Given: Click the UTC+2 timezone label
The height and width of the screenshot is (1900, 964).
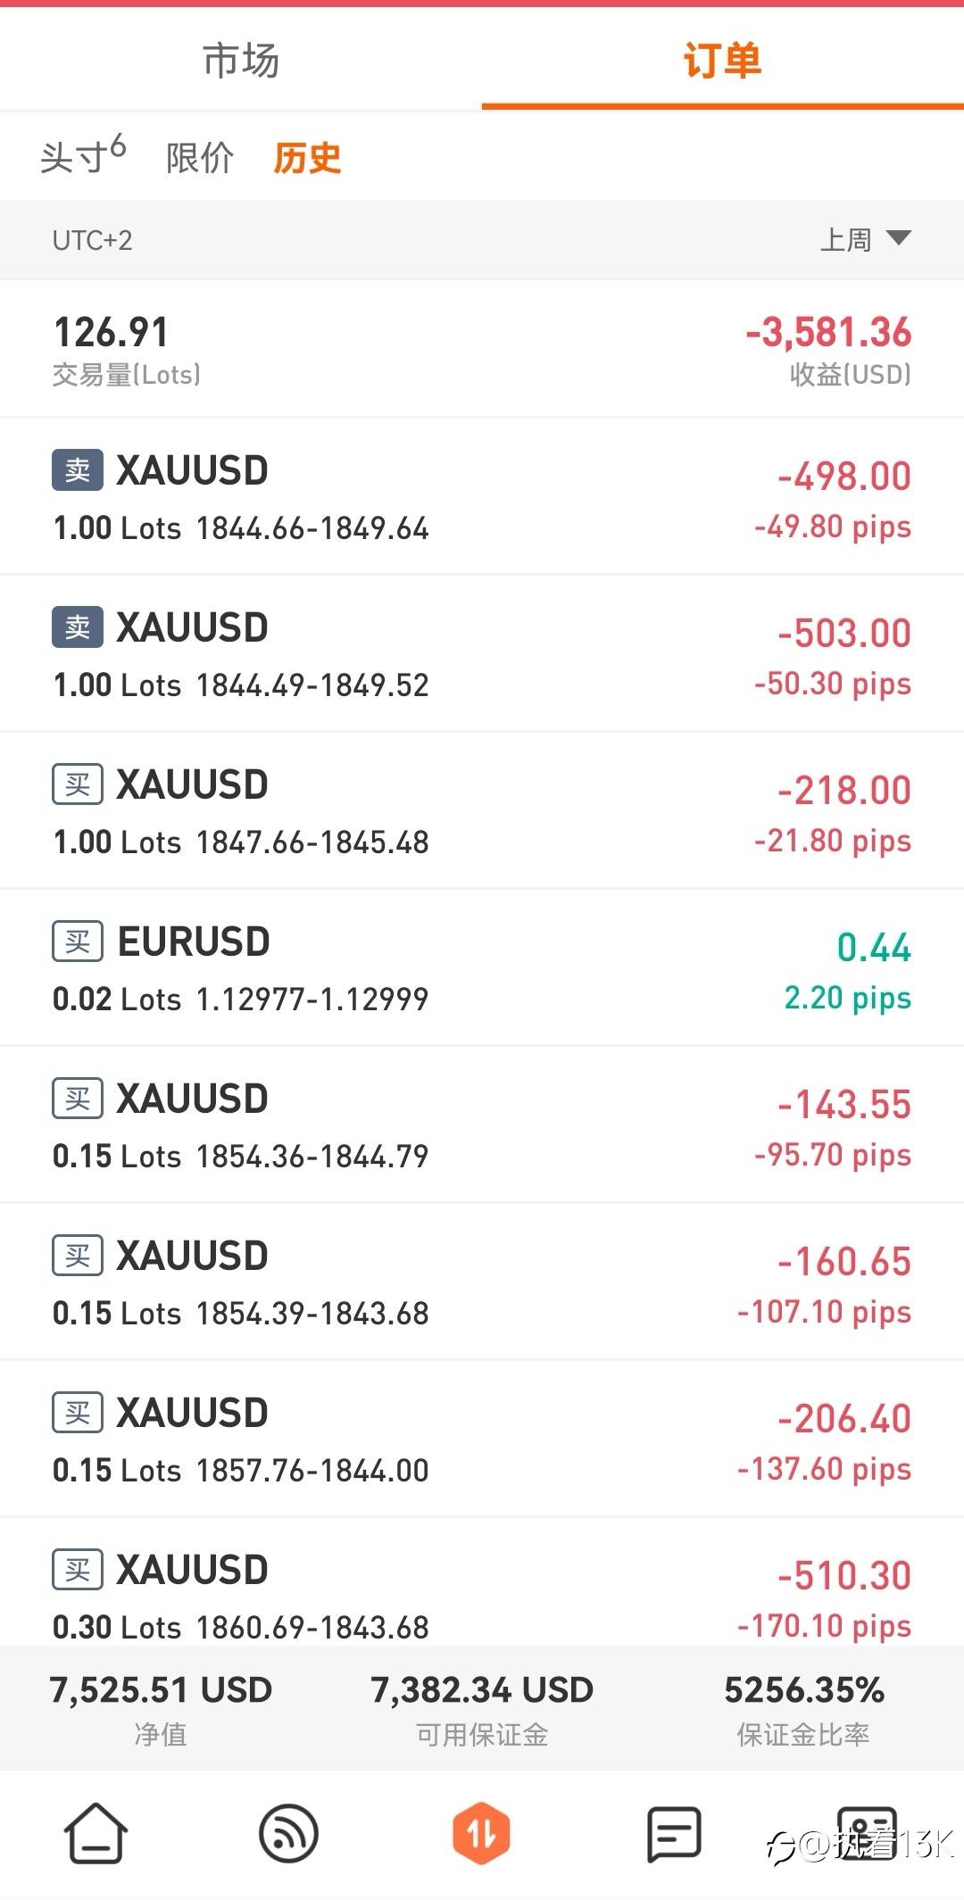Looking at the screenshot, I should click(92, 240).
